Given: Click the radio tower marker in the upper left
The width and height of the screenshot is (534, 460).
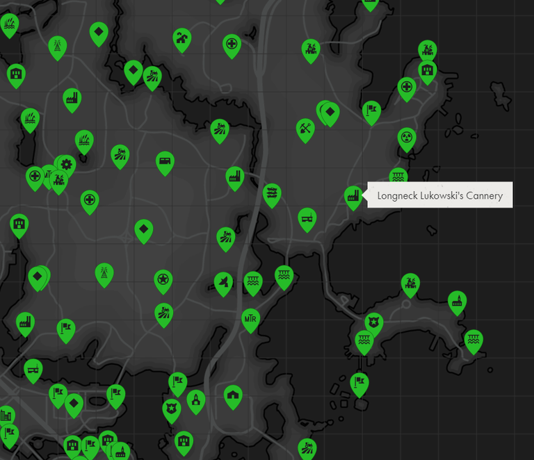Looking at the screenshot, I should pos(57,47).
